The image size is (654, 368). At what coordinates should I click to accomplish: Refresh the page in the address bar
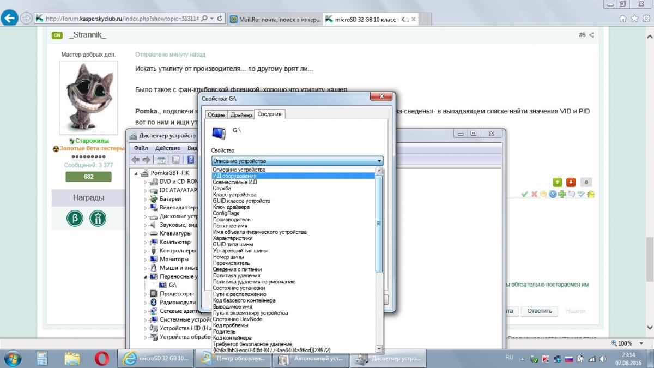219,18
